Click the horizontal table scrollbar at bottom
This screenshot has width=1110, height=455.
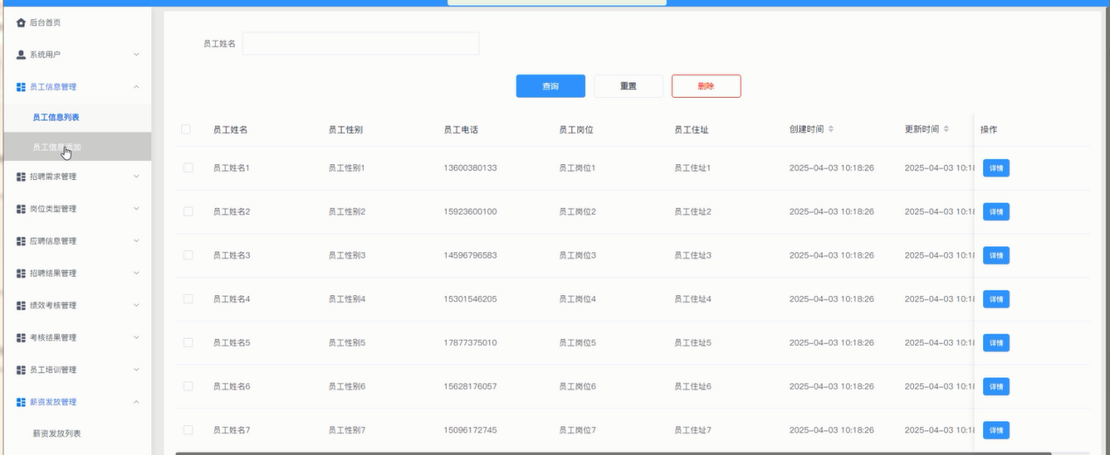(612, 453)
